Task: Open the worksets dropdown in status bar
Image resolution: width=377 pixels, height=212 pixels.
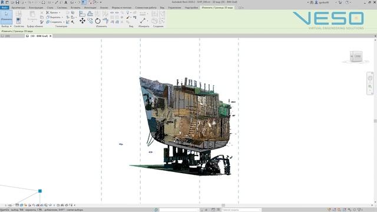Action: pos(179,210)
